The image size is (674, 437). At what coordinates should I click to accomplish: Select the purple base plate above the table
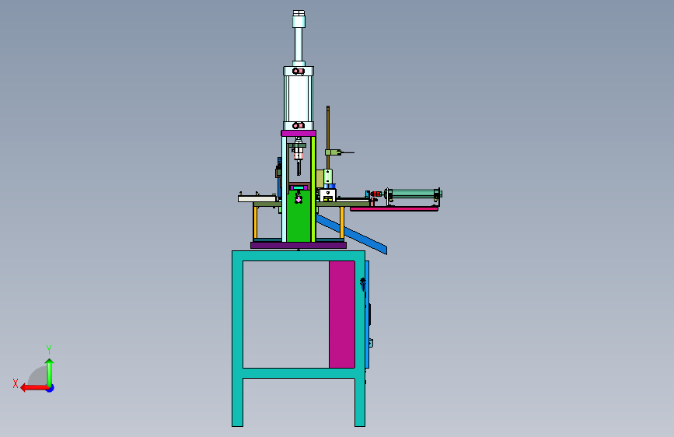click(x=299, y=245)
